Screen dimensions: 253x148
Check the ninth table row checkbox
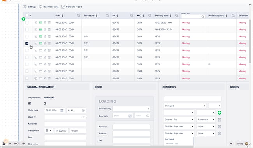pos(27,78)
